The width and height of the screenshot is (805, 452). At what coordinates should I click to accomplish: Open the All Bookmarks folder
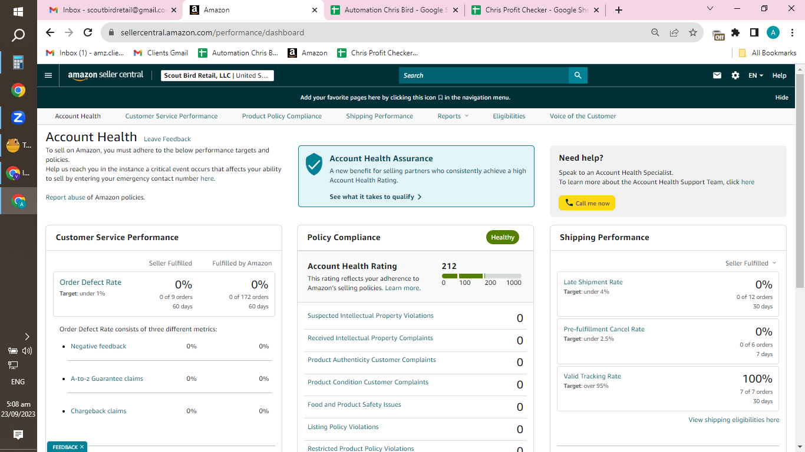coord(767,53)
